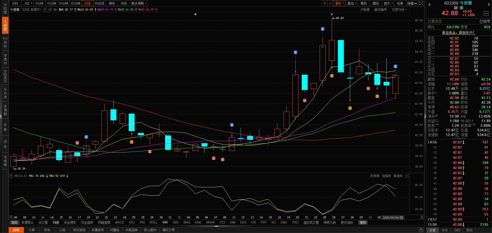Image resolution: width=492 pixels, height=233 pixels.
Task: Open help question mark beside 今世缘 title
Action: coord(45,9)
